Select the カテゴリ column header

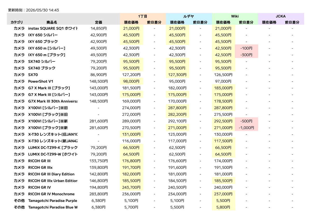point(17,22)
